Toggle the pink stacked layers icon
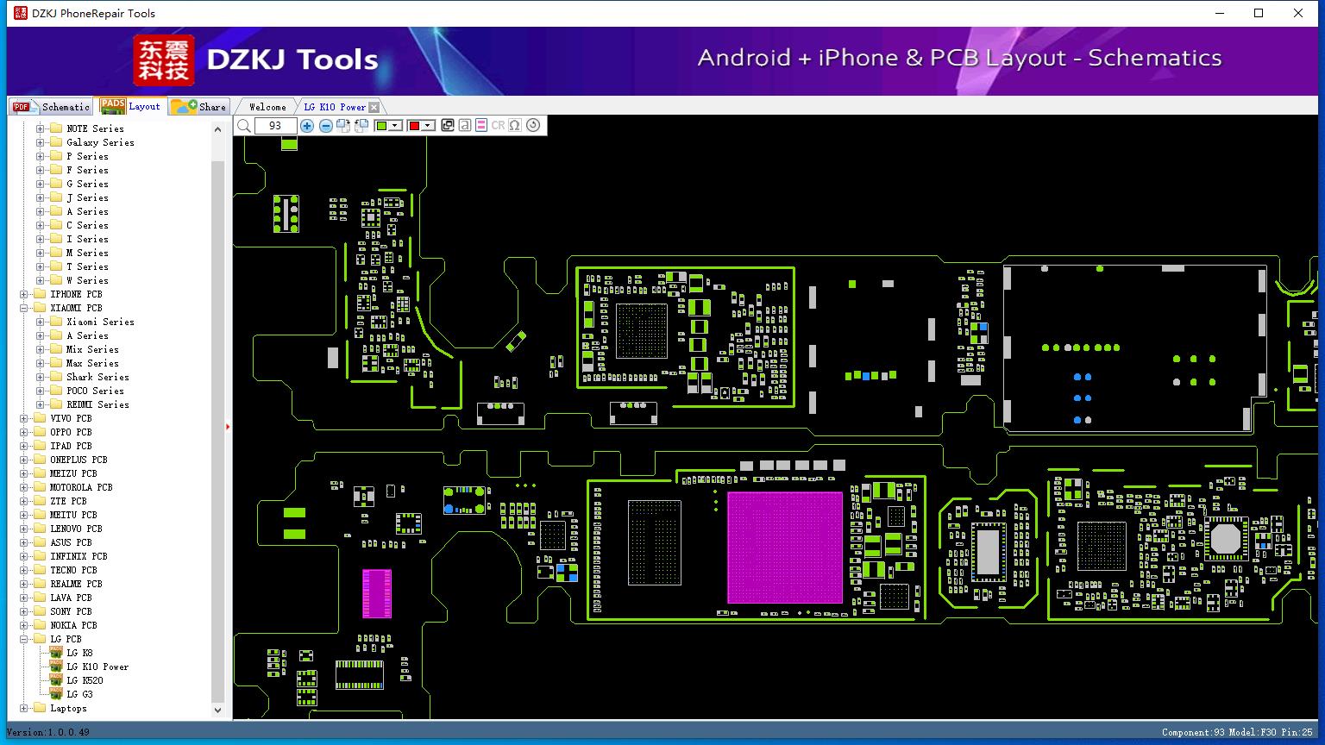Screen dimensions: 1325x745 pos(481,125)
